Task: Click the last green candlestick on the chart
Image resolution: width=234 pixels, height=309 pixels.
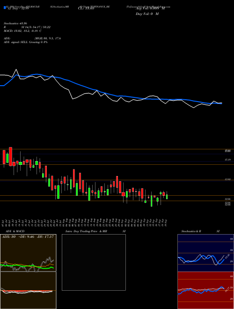Action: tap(167, 196)
